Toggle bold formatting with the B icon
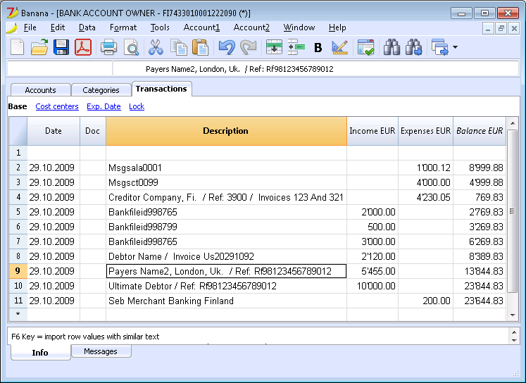The height and width of the screenshot is (383, 526). [318, 48]
